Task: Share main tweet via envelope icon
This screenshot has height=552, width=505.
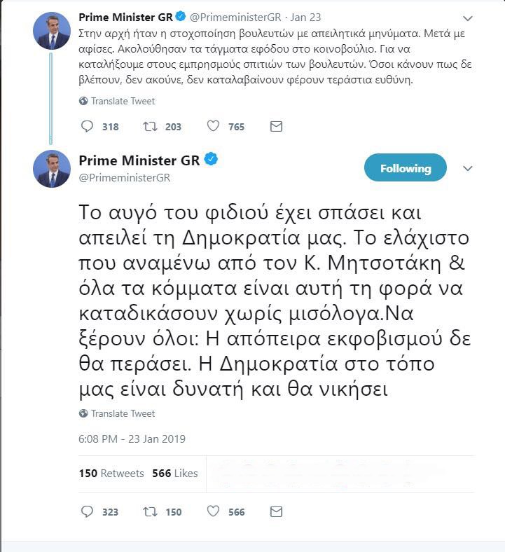Action: [x=276, y=512]
